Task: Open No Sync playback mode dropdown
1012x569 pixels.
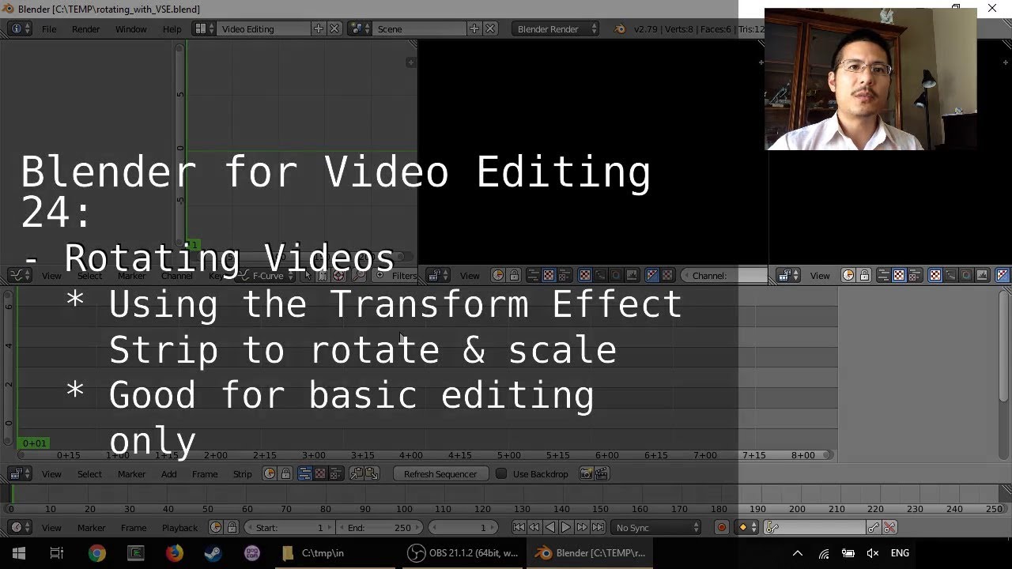Action: pos(656,527)
